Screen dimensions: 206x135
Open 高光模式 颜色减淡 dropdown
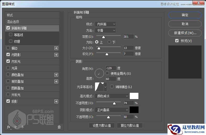click(112, 96)
